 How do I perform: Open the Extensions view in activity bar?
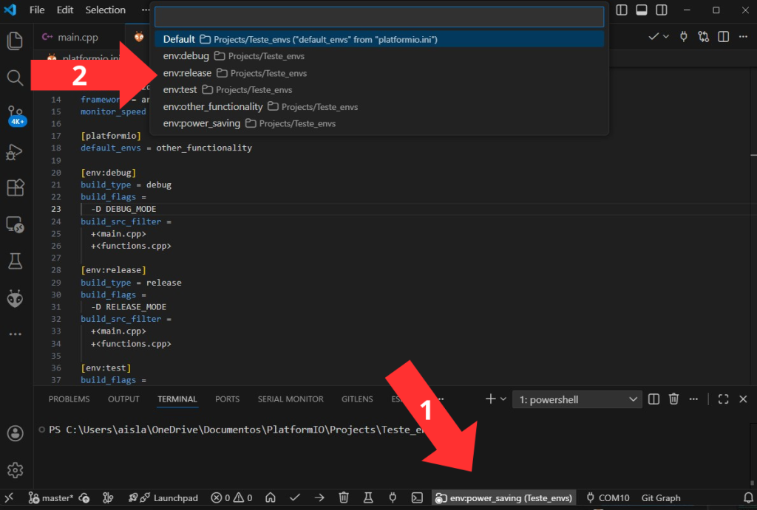pyautogui.click(x=15, y=187)
